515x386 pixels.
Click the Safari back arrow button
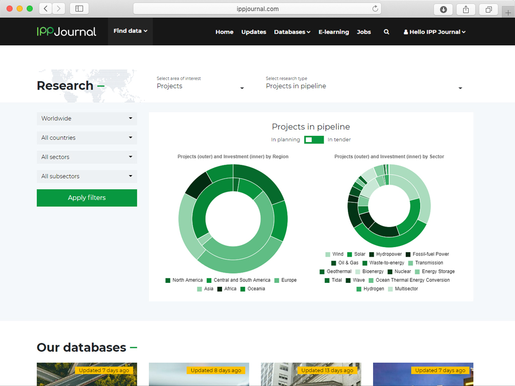46,9
